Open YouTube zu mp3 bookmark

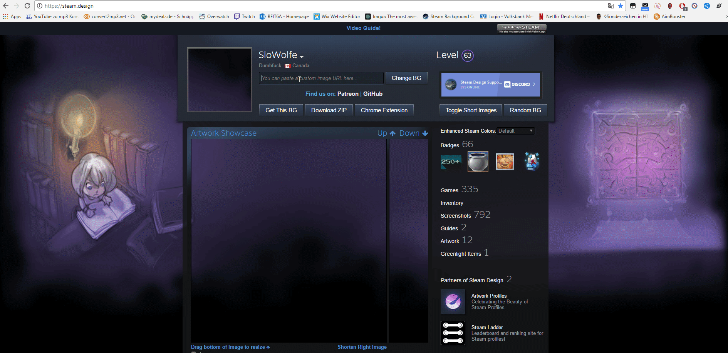(52, 17)
